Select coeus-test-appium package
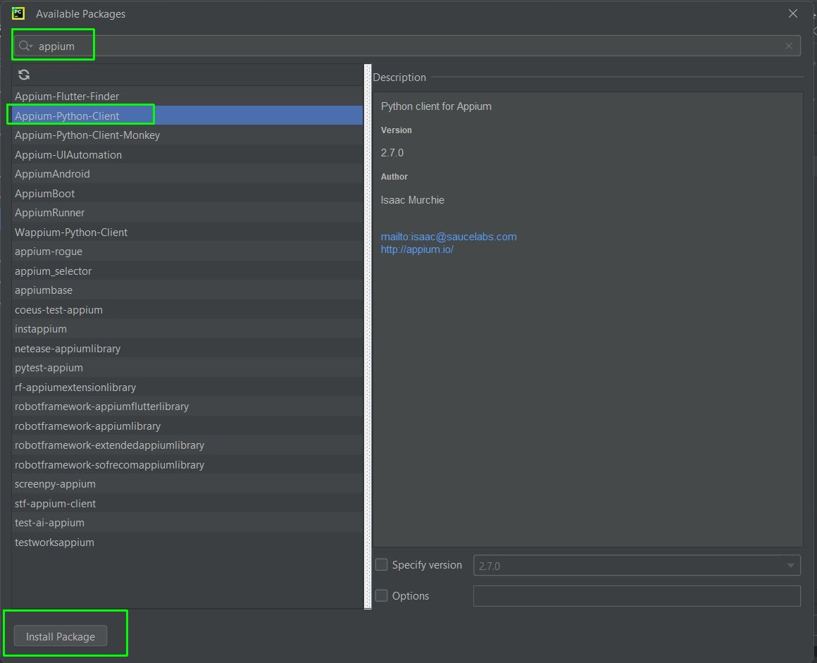Viewport: 817px width, 663px height. [187, 309]
